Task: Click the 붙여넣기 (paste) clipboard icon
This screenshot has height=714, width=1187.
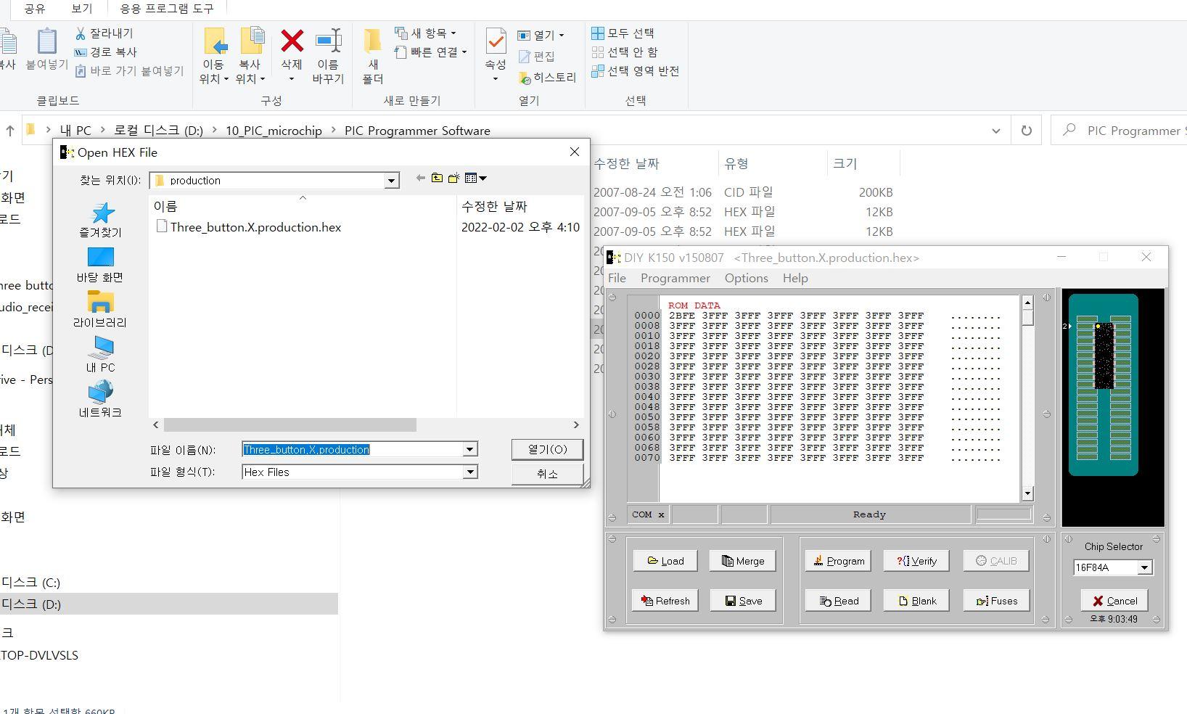Action: [x=46, y=41]
